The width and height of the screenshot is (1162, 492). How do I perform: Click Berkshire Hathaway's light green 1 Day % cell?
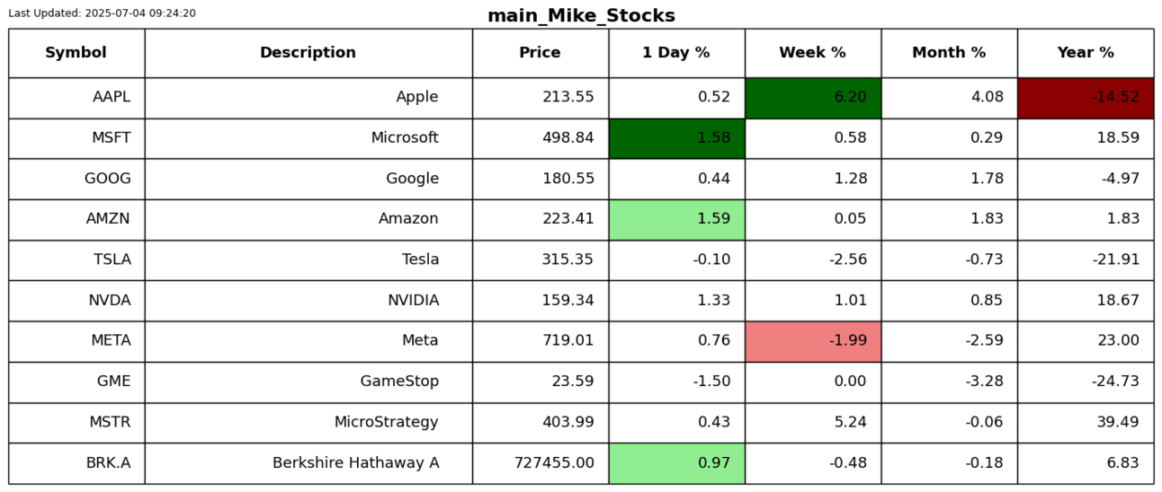coord(676,463)
